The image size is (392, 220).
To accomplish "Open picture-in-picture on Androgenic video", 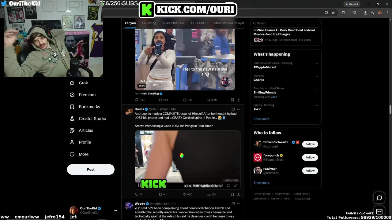I will point(228,185).
